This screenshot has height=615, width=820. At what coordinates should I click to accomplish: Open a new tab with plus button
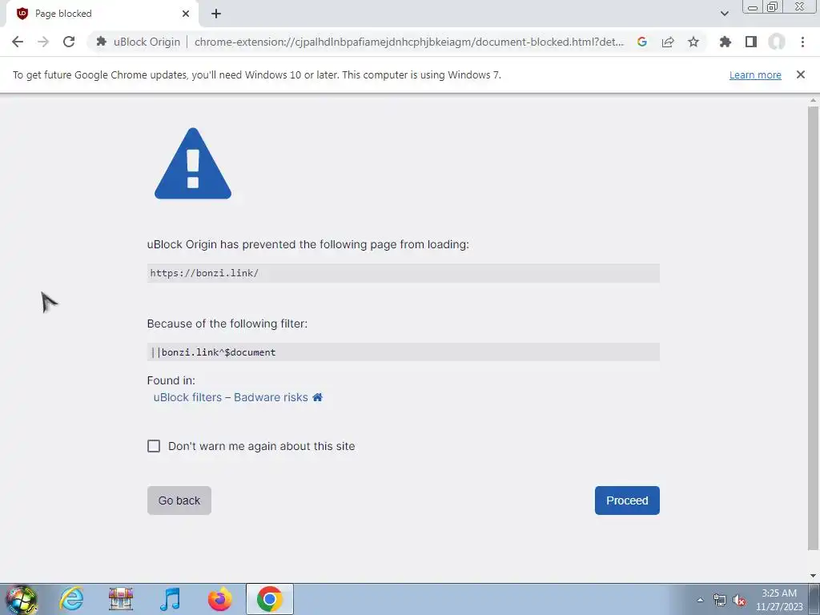pyautogui.click(x=216, y=14)
